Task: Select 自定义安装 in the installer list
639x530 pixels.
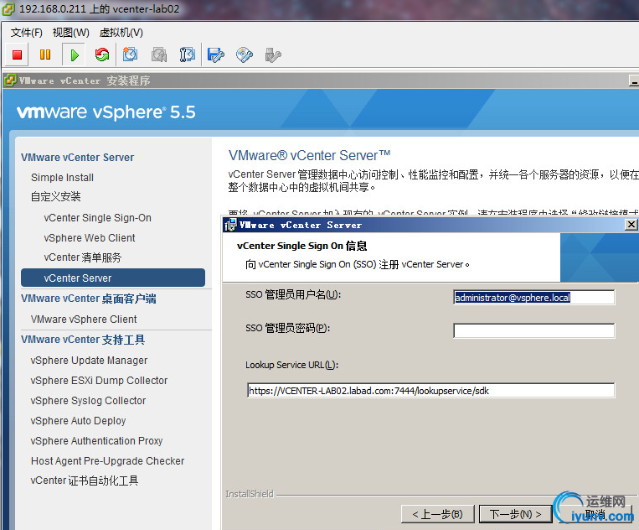Action: click(x=56, y=197)
